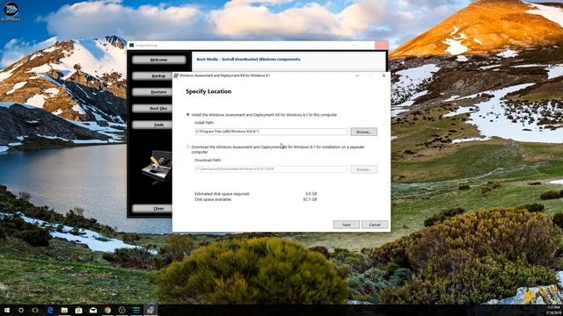The height and width of the screenshot is (316, 563).
Task: Open Task View from the taskbar
Action: coord(35,310)
